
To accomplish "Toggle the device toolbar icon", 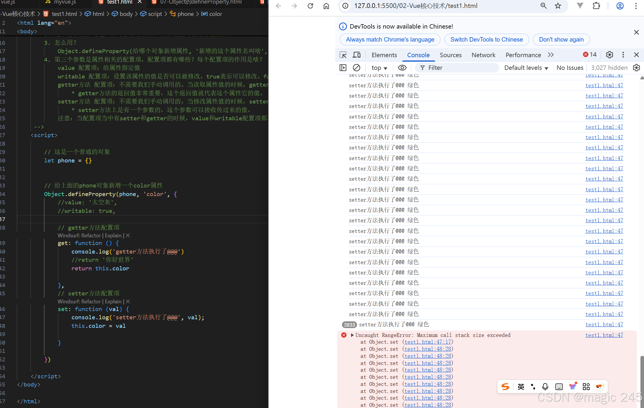I will click(x=357, y=55).
